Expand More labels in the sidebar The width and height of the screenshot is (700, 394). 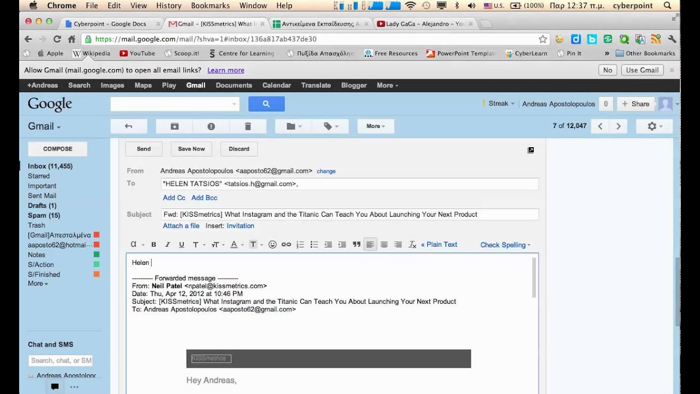point(38,283)
